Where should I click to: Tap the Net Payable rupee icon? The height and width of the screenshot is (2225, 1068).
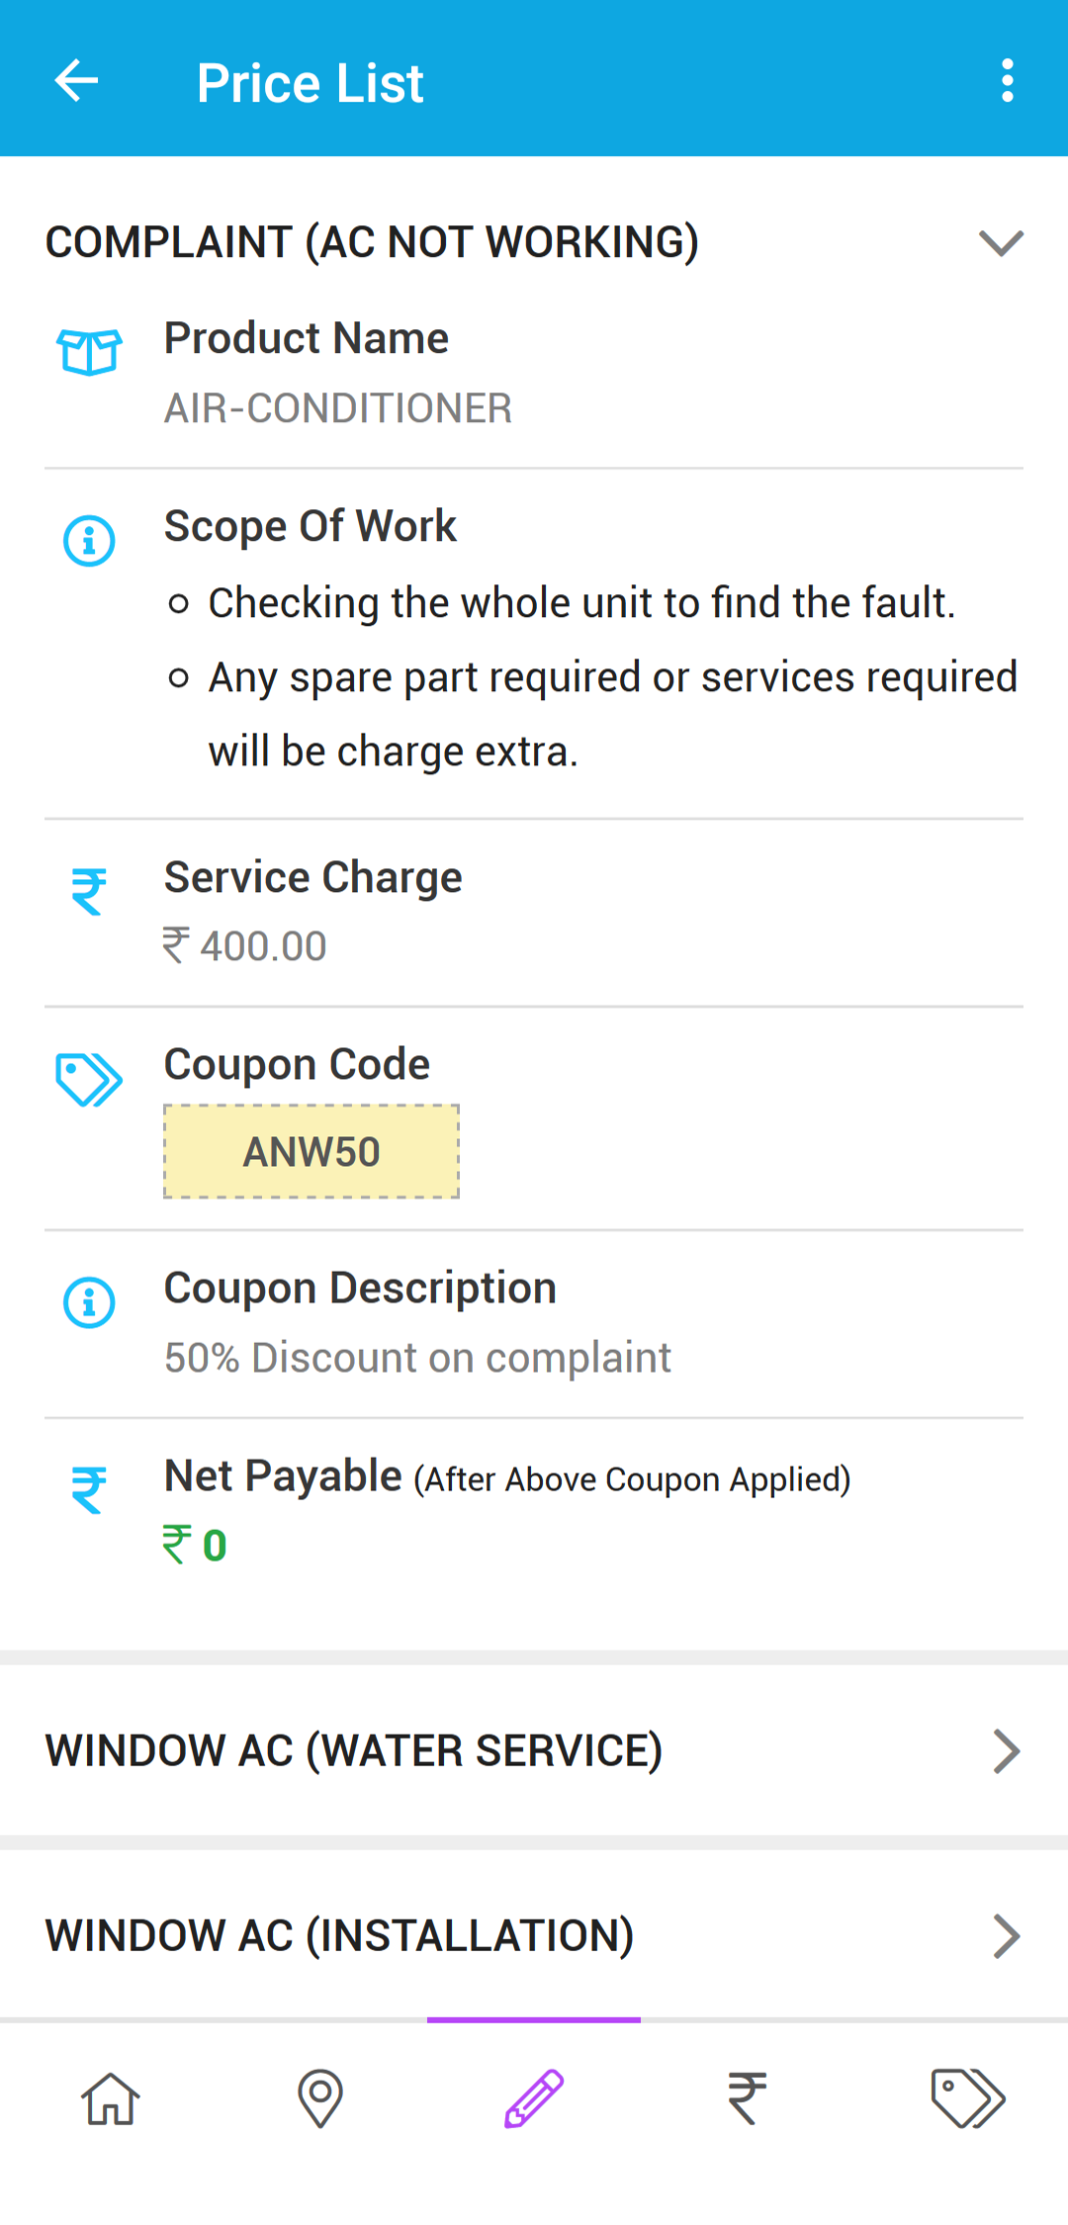tap(89, 1490)
